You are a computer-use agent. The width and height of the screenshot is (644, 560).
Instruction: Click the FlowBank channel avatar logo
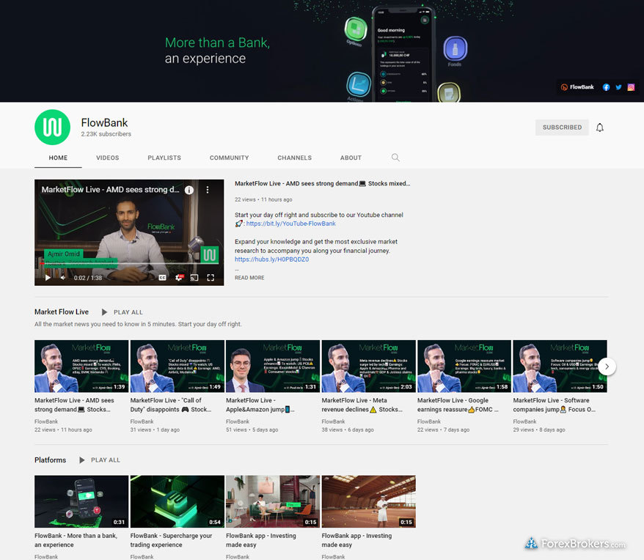coord(53,128)
